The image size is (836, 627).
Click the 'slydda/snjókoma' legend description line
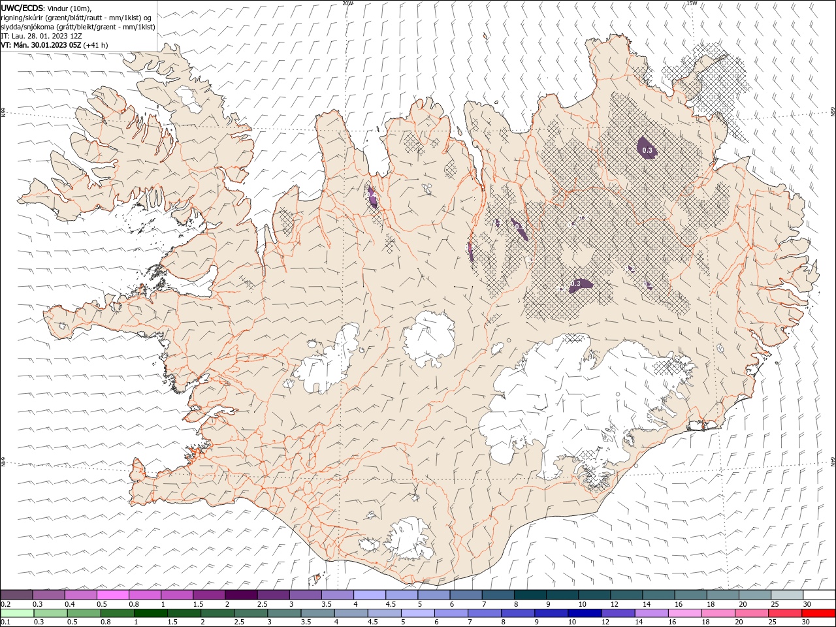click(x=78, y=27)
